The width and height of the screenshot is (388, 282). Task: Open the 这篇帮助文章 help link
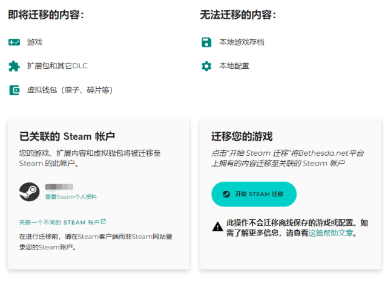(330, 233)
